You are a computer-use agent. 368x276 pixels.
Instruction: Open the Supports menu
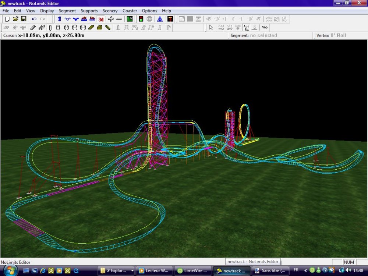[x=89, y=11]
